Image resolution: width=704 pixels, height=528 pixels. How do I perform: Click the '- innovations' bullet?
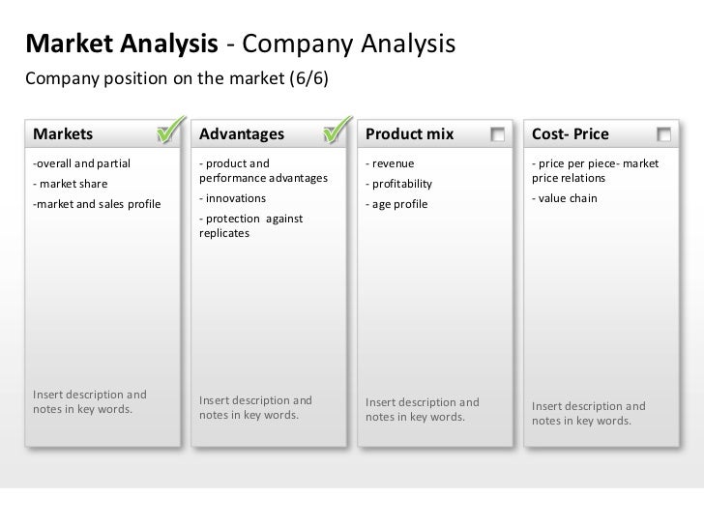pos(232,198)
